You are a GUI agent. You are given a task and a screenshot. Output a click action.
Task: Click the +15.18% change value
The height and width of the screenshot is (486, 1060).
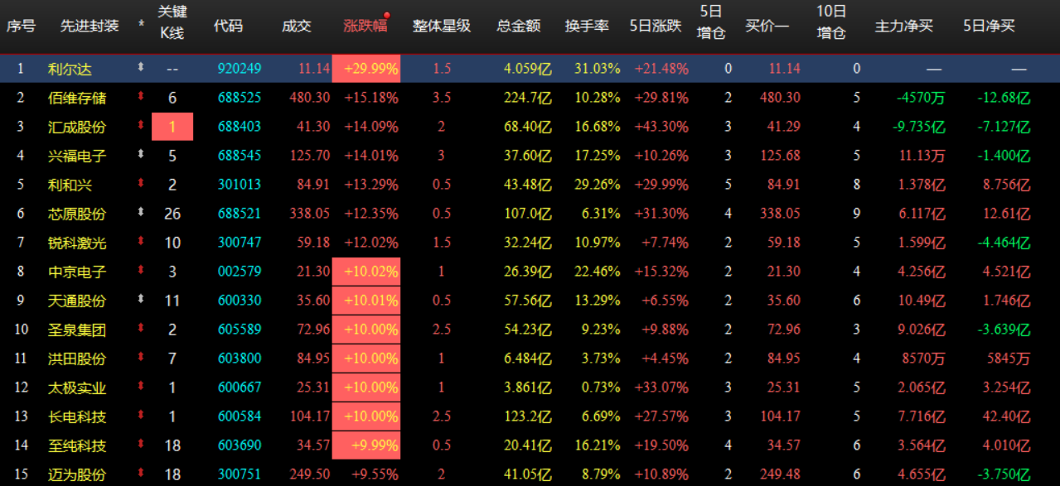pyautogui.click(x=373, y=98)
